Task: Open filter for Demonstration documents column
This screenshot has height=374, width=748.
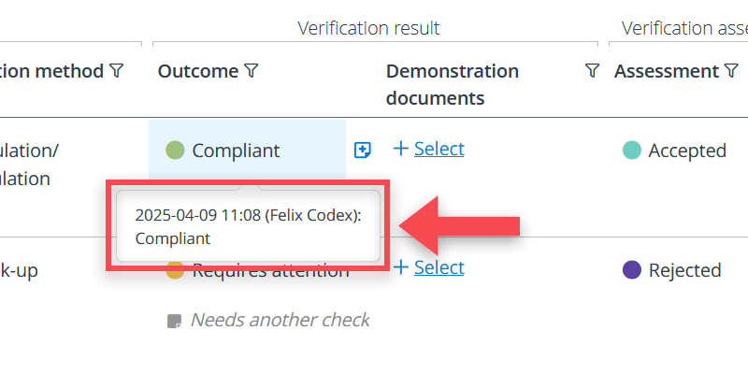Action: pos(592,71)
